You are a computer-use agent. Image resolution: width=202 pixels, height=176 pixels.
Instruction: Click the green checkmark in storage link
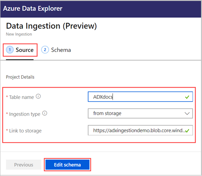[x=187, y=131]
